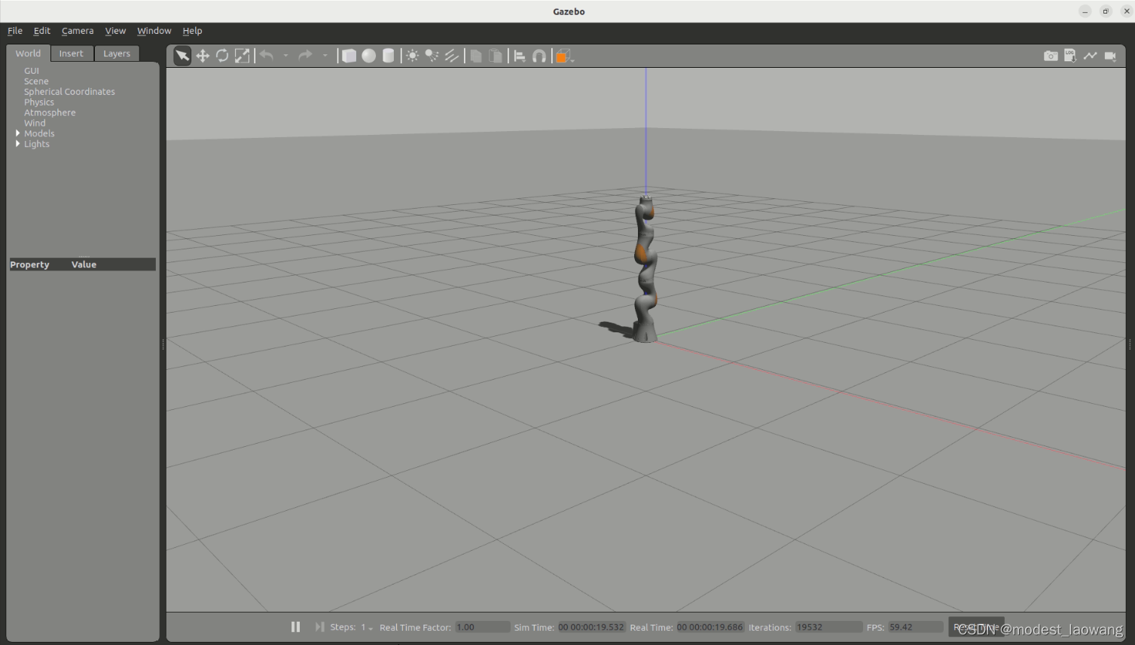
Task: Select Spherical Coordinates tree item
Action: [x=69, y=92]
